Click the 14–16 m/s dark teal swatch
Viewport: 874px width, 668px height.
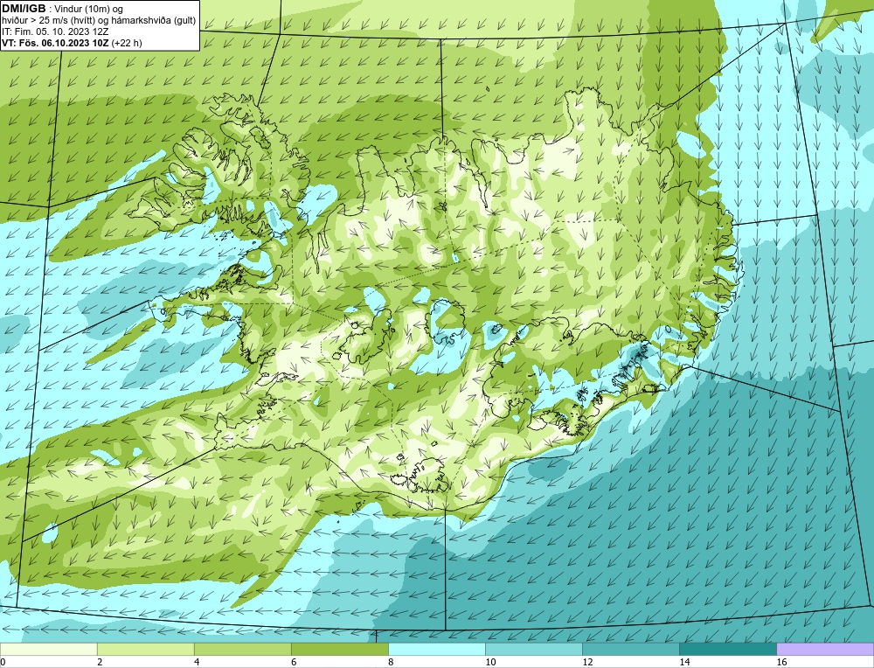point(727,649)
